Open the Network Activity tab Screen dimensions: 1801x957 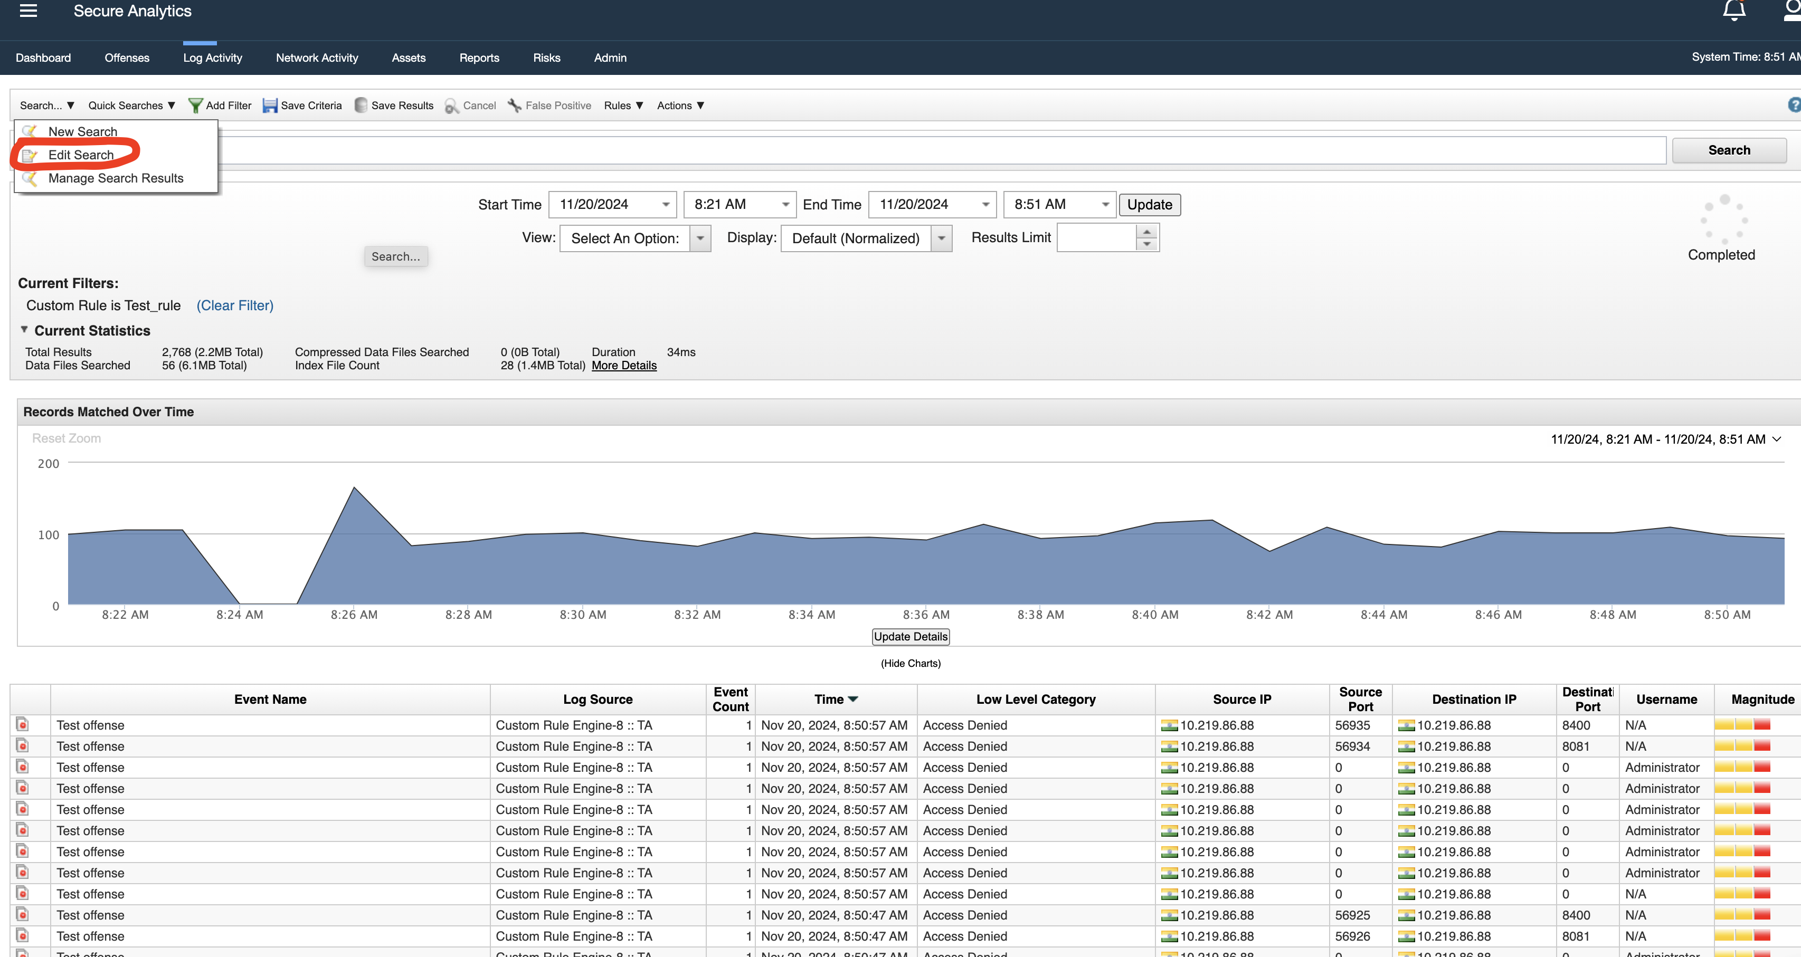pyautogui.click(x=317, y=58)
